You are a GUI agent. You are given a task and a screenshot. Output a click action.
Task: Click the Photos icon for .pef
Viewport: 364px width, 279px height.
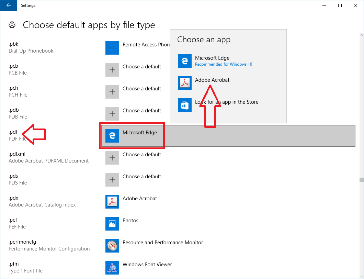[112, 224]
